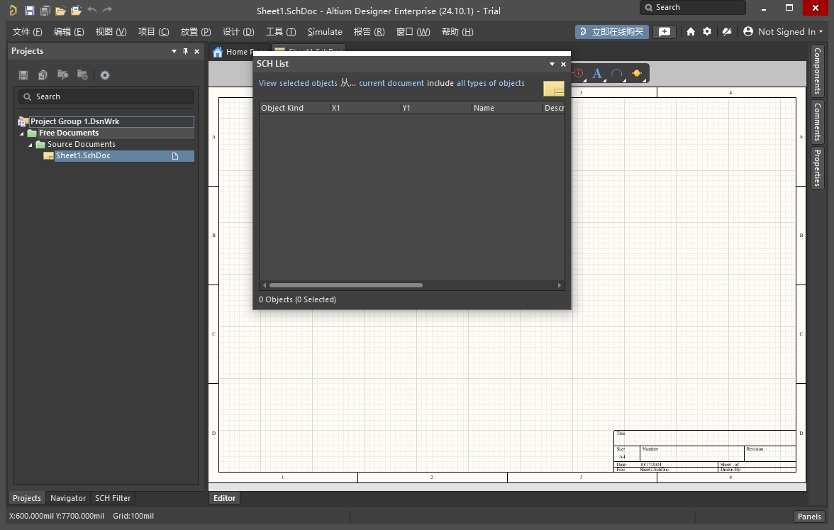Select the Editor tab below the sheet

coord(224,498)
